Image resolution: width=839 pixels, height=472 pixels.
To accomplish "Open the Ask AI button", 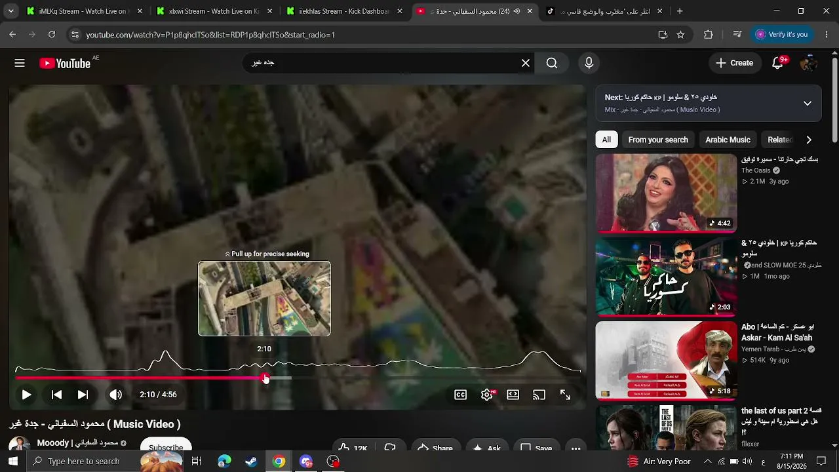I will pos(487,445).
